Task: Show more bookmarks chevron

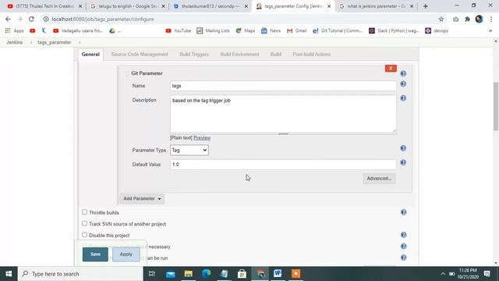Action: pyautogui.click(x=490, y=31)
